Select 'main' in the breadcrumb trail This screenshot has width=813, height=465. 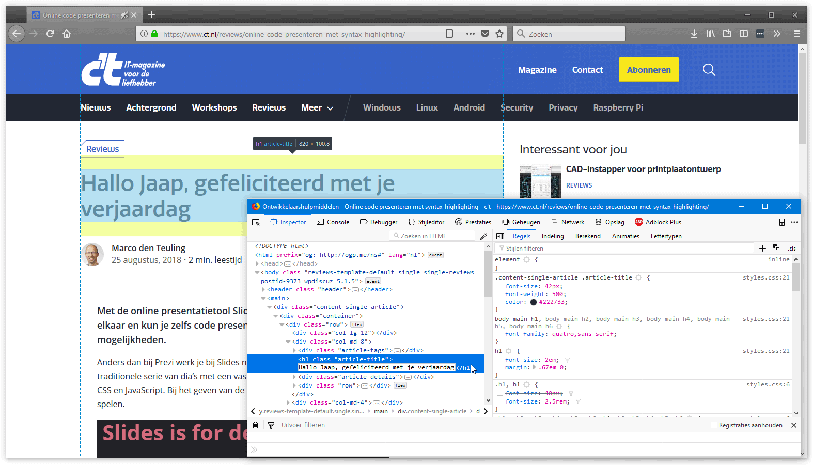coord(381,411)
